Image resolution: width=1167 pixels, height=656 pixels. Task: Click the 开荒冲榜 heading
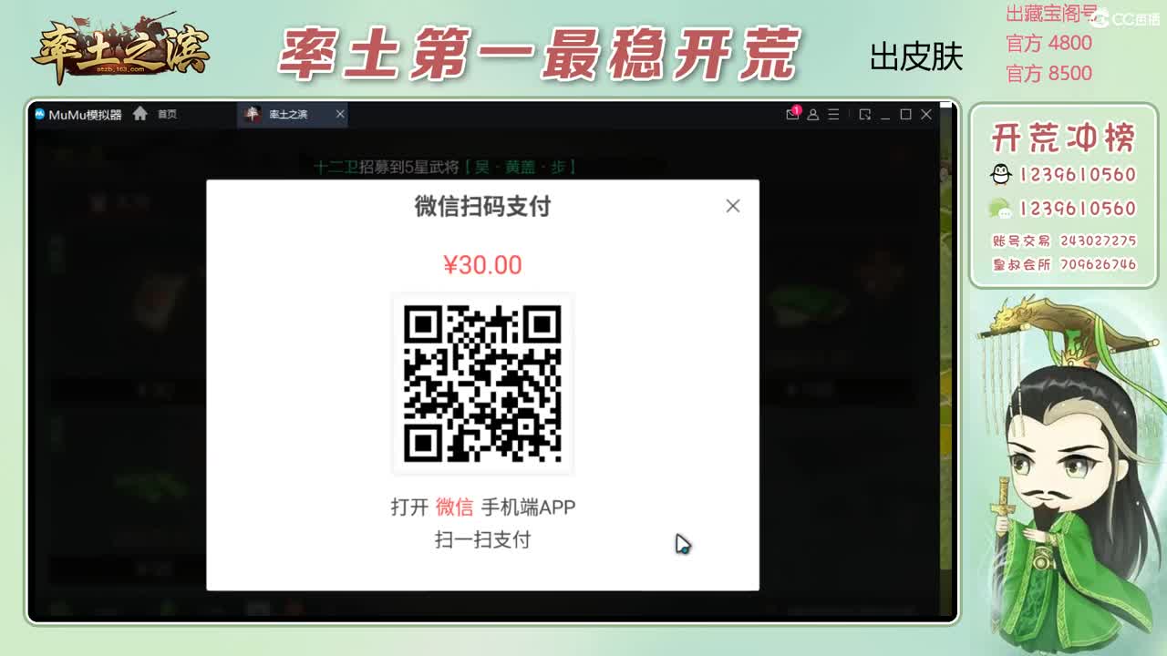[1063, 138]
